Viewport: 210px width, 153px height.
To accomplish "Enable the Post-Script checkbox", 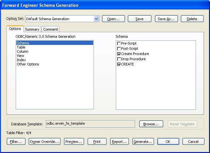I will pyautogui.click(x=119, y=49).
